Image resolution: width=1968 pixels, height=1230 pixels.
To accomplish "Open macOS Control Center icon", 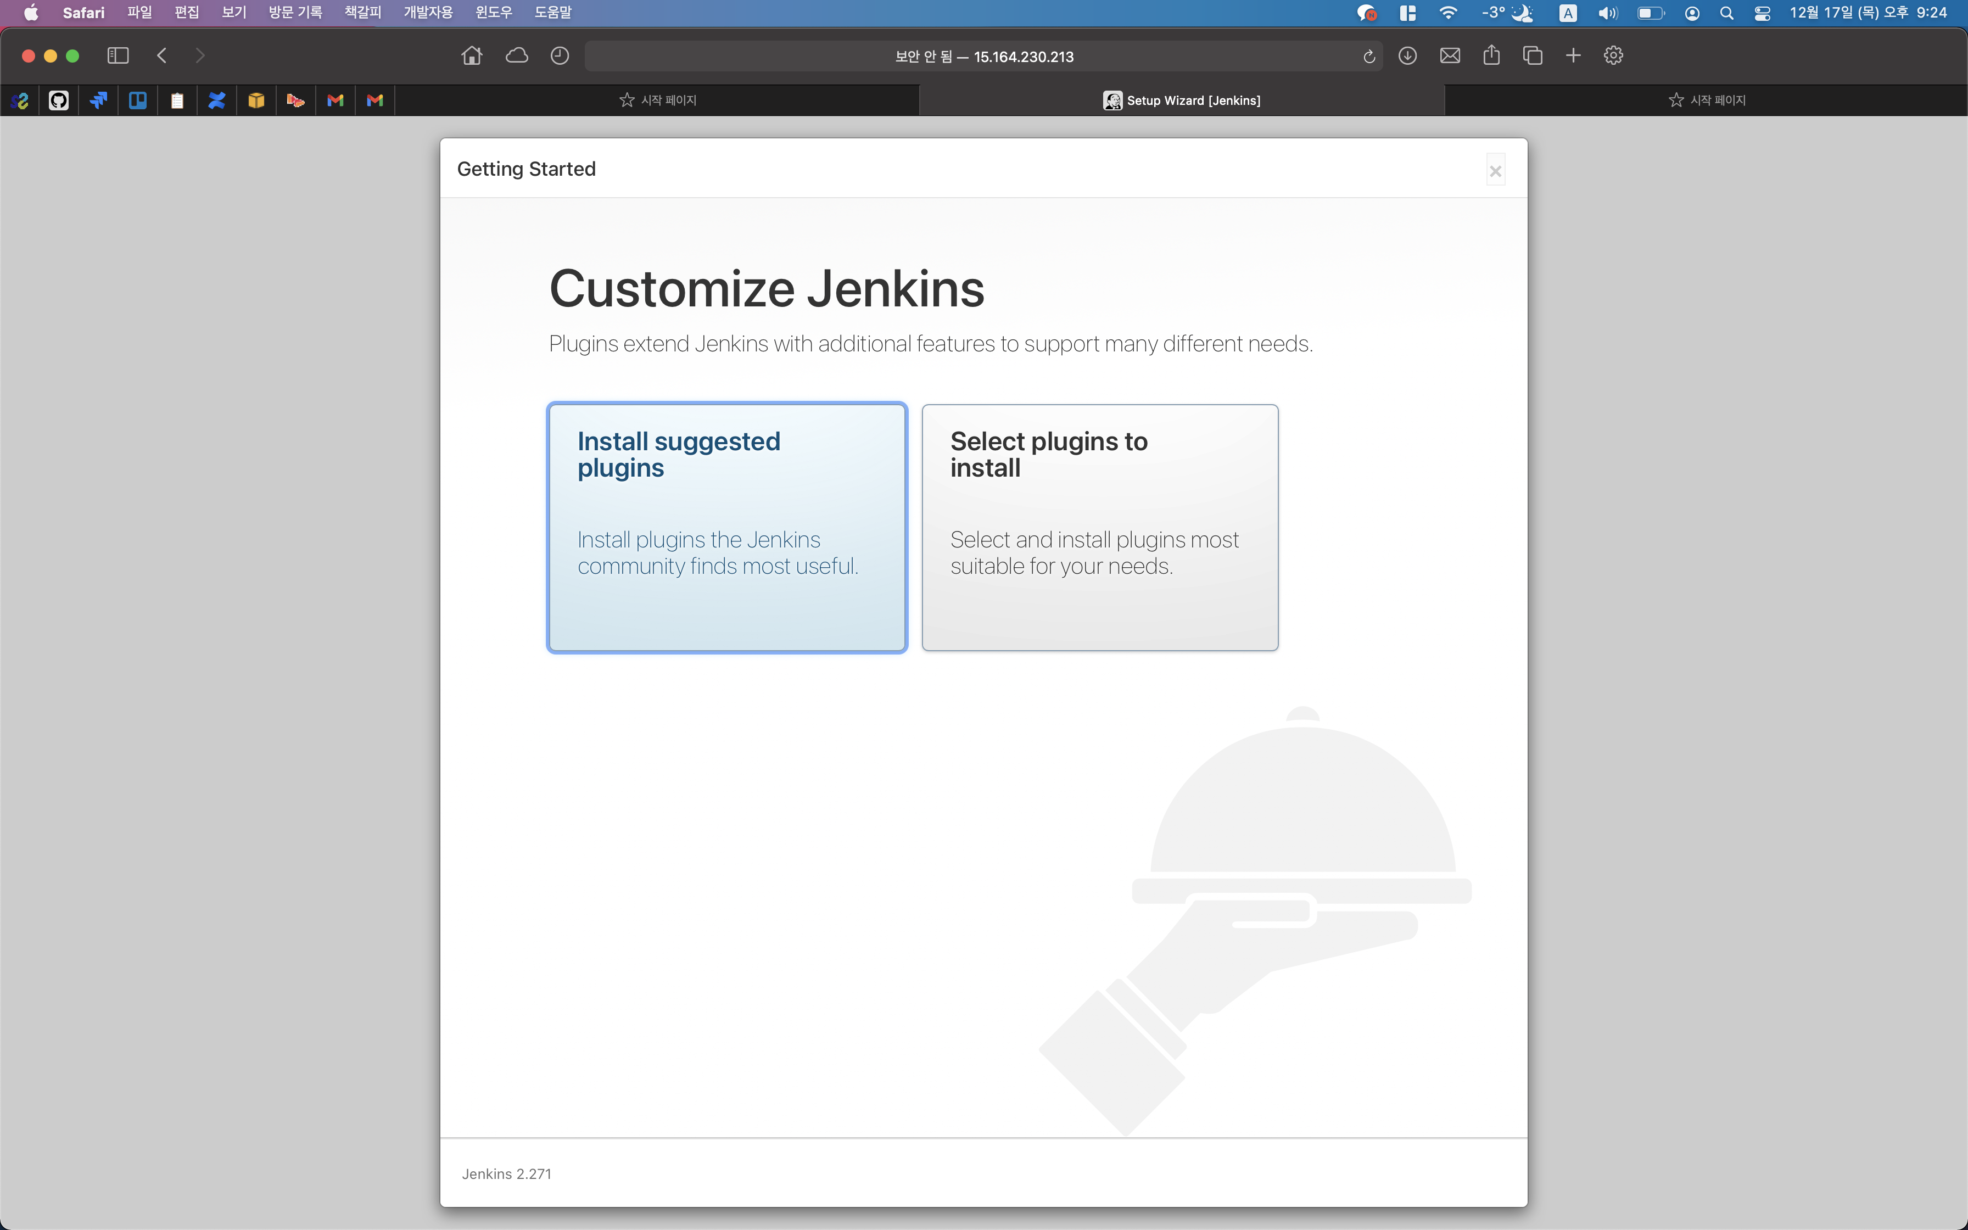I will pyautogui.click(x=1762, y=13).
